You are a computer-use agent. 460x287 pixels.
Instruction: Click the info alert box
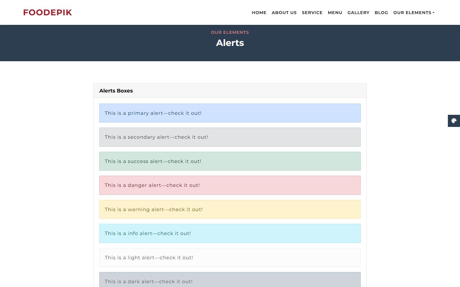[x=230, y=233]
